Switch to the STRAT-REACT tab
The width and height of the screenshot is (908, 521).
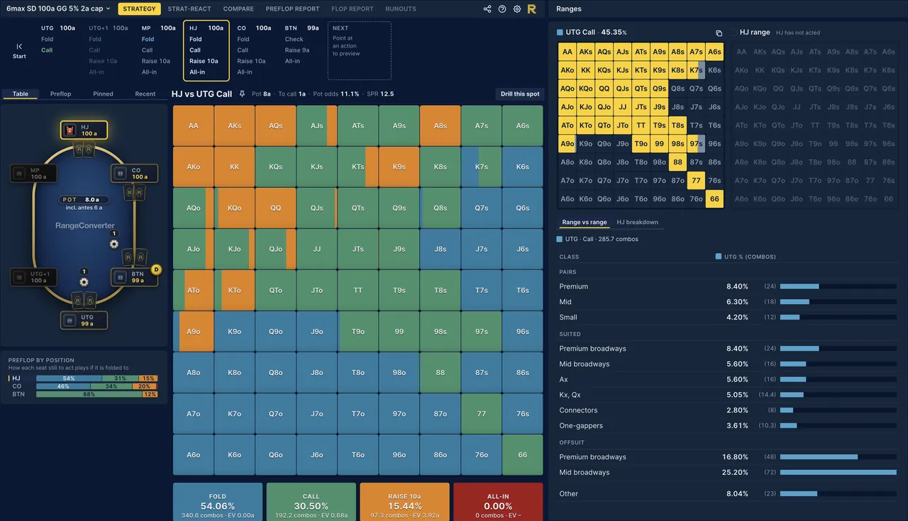[189, 9]
